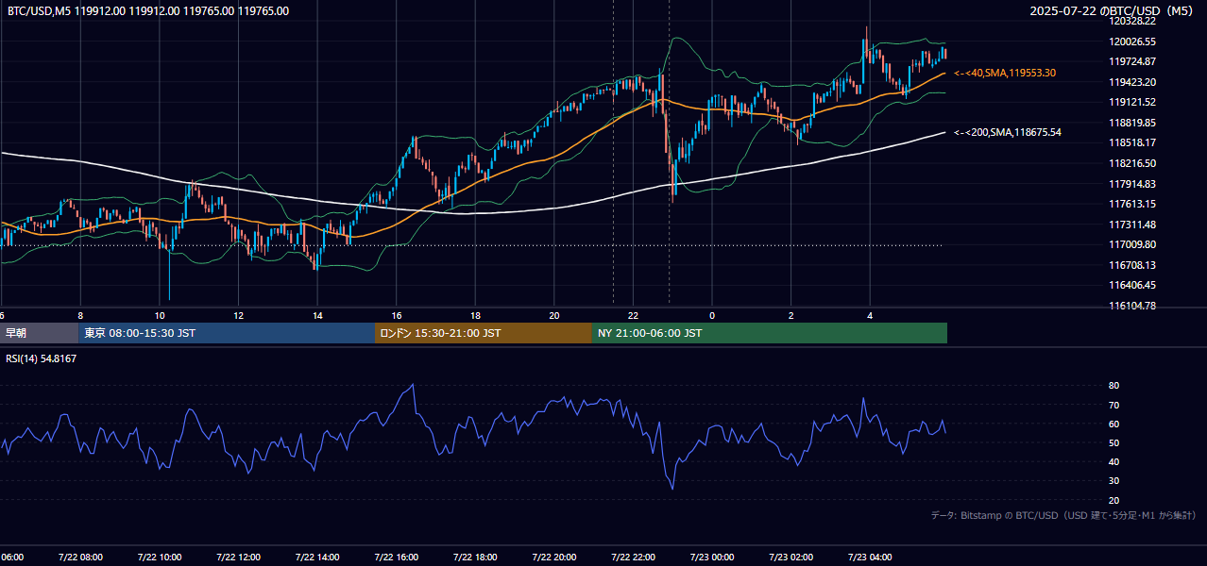Click price axis label 116708.13
Viewport: 1207px width, 566px height.
pos(1134,265)
